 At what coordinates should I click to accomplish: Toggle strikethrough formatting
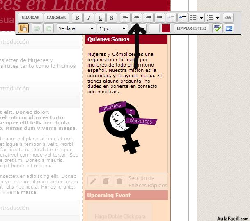coord(112,18)
